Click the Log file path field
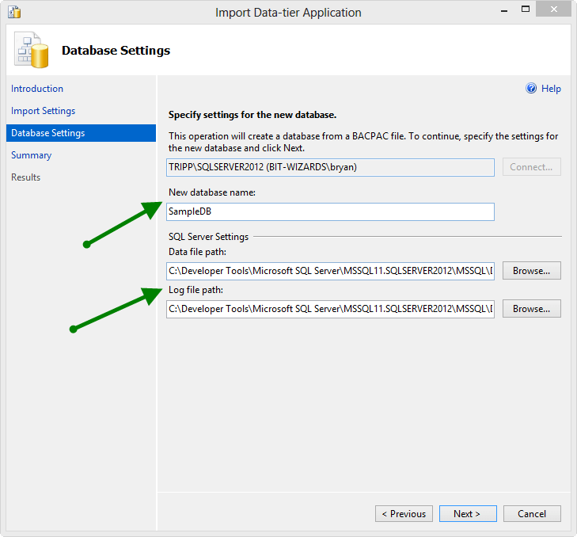The image size is (577, 537). click(330, 309)
